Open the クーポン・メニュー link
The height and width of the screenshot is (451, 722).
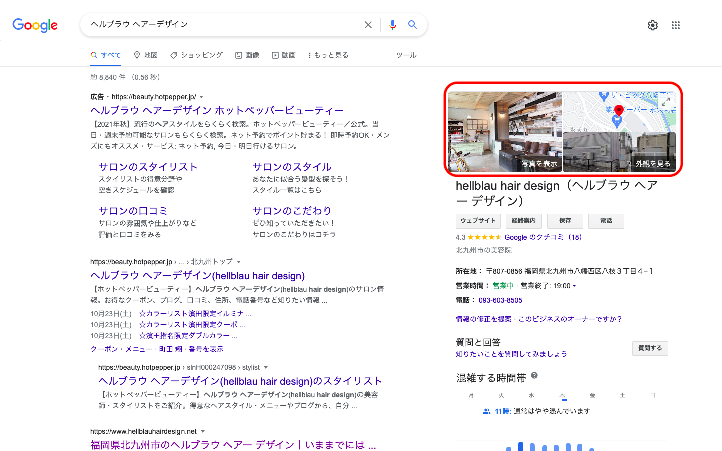click(x=121, y=349)
